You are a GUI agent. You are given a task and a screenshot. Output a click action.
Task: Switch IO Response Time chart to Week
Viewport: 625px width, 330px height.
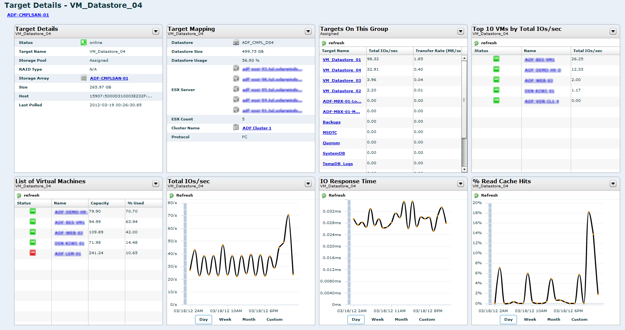[378, 320]
